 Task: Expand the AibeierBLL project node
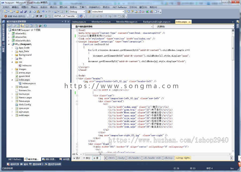(9, 33)
